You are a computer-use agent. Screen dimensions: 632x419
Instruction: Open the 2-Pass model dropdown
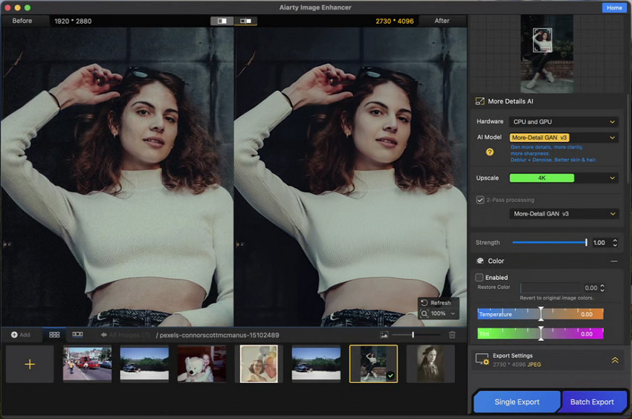[564, 213]
